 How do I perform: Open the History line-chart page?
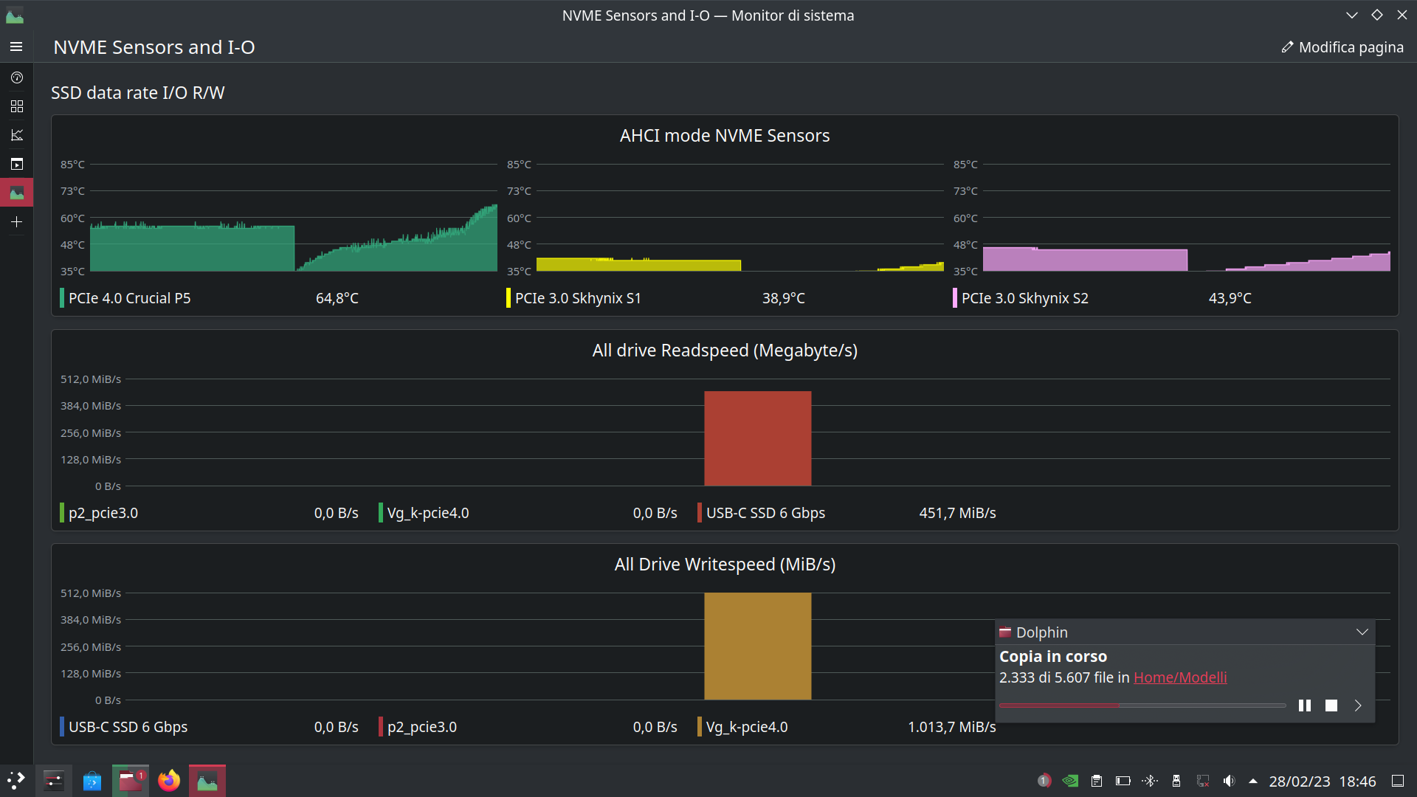16,135
